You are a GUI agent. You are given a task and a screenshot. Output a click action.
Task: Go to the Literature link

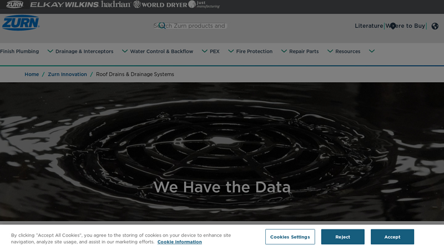[x=369, y=26]
